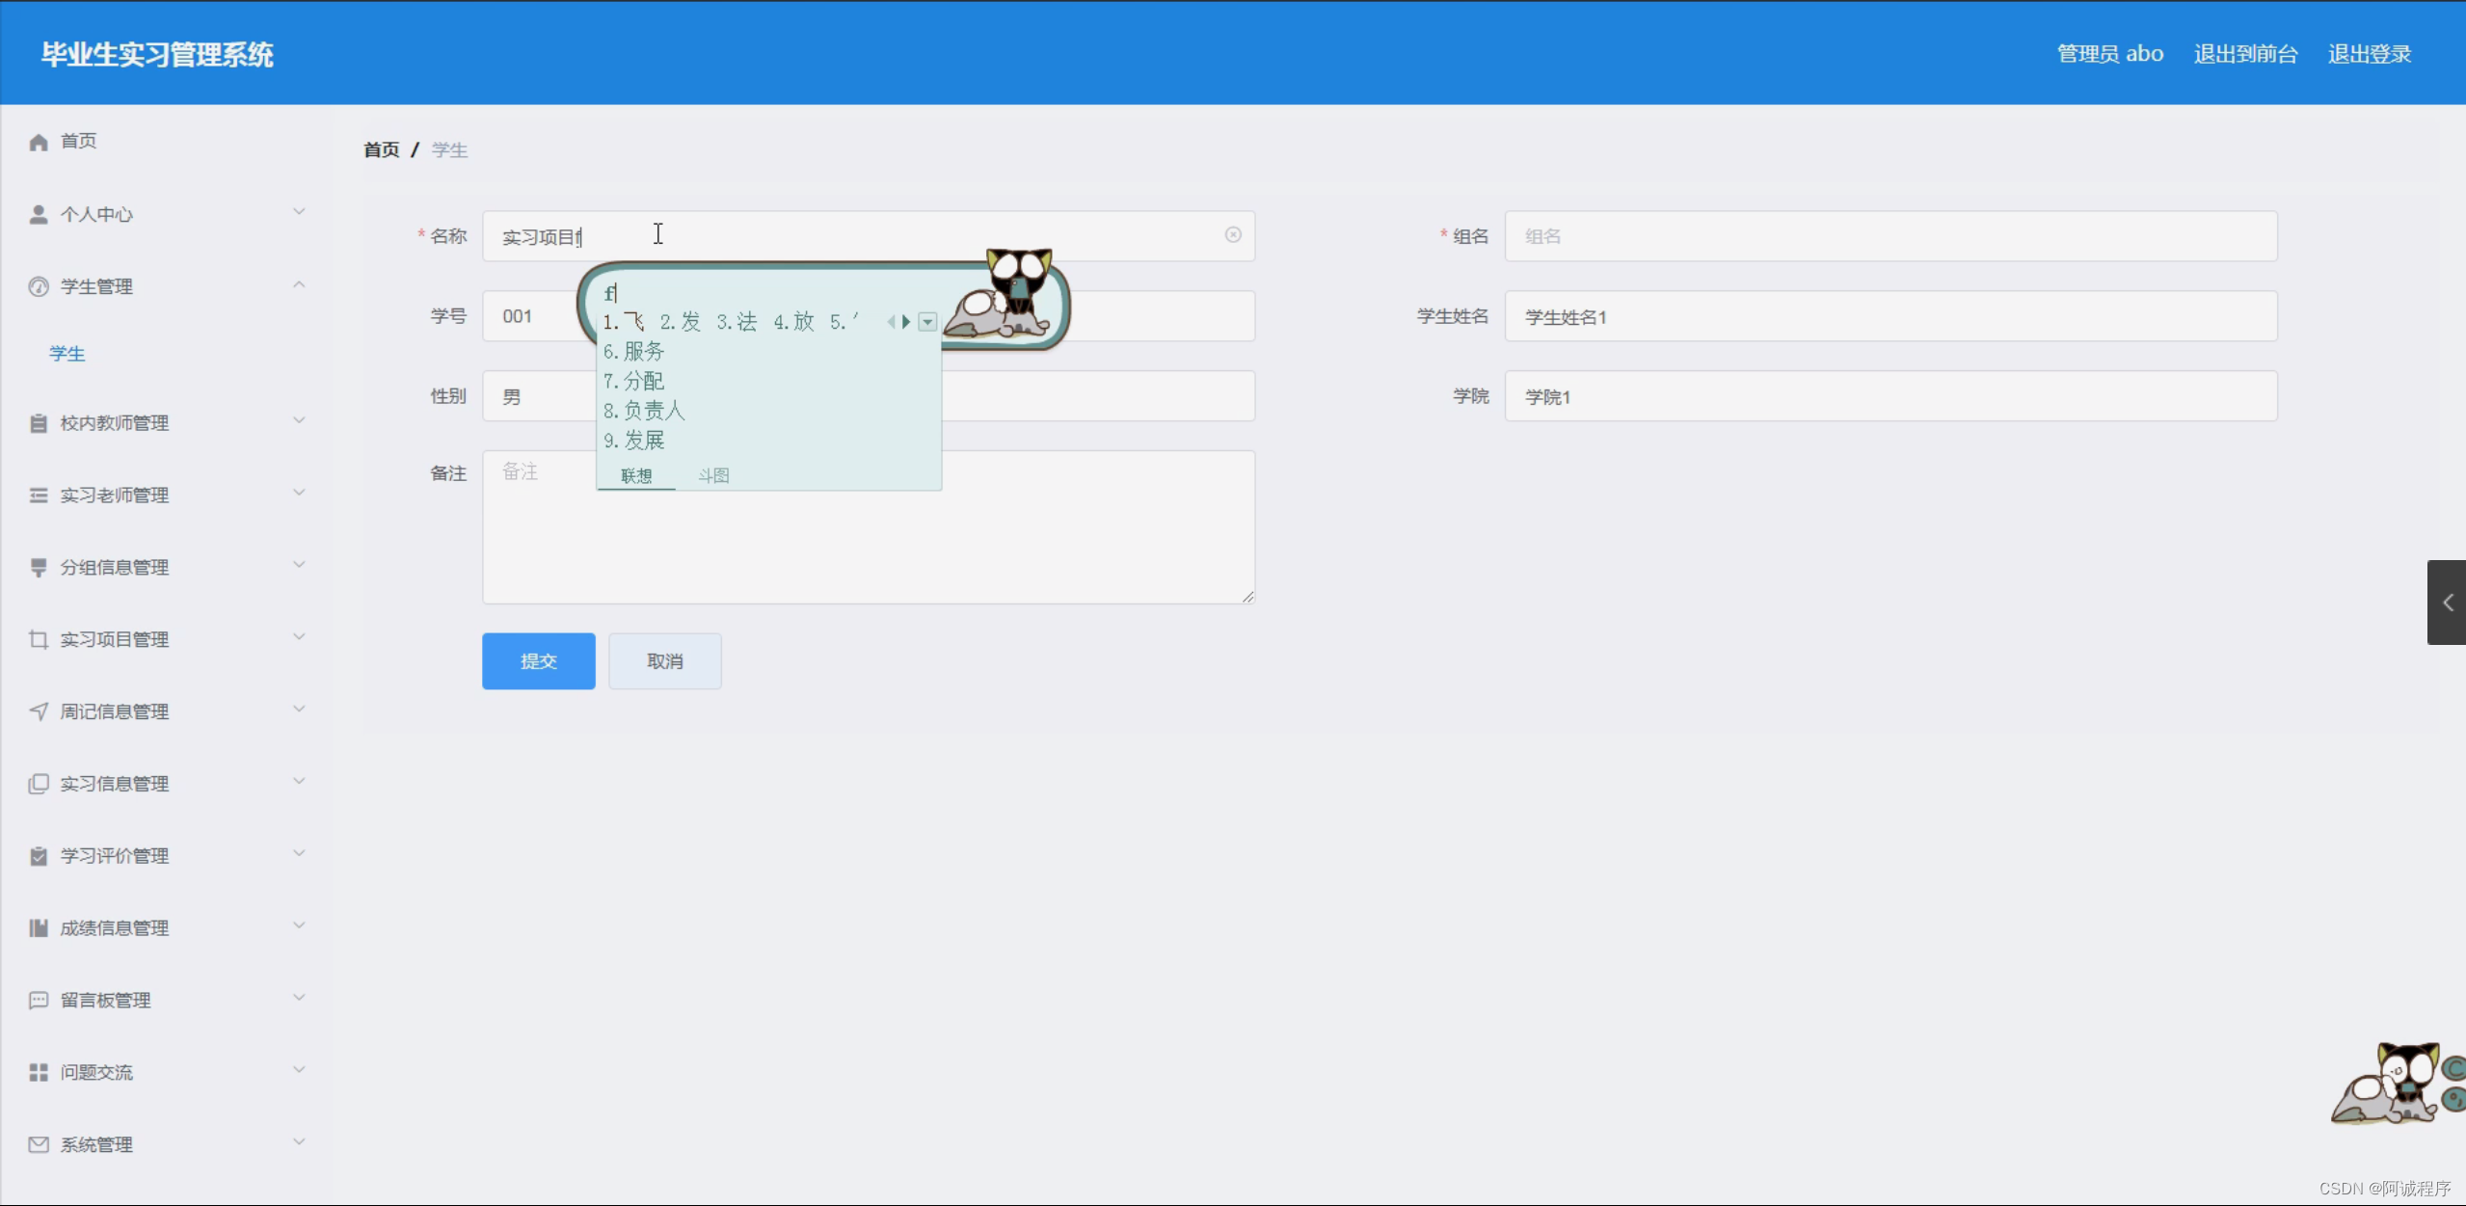Click the 校内教师管理 document icon

(x=39, y=422)
